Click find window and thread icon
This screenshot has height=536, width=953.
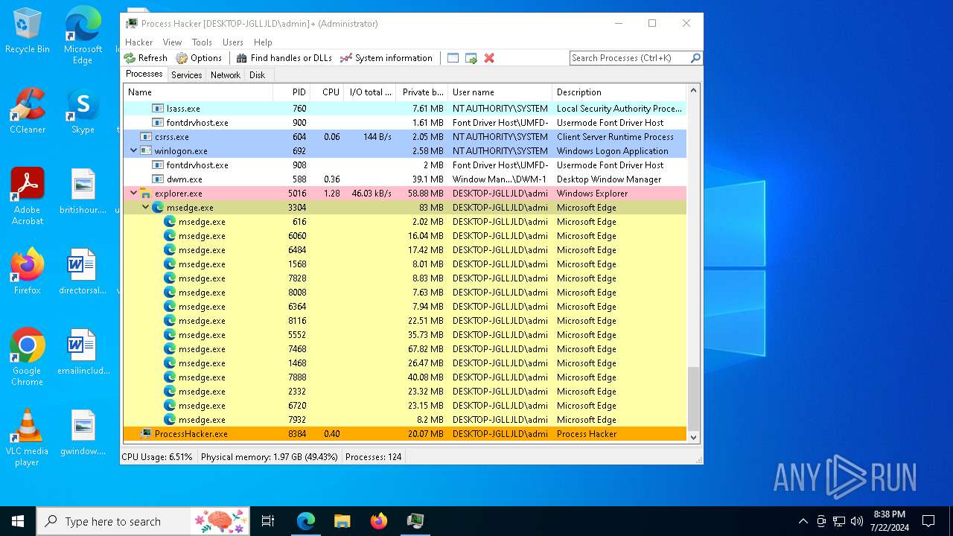click(x=471, y=58)
